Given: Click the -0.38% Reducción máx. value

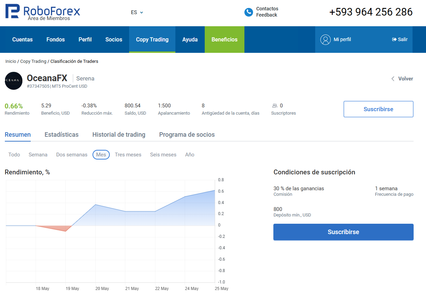Looking at the screenshot, I should [x=89, y=106].
